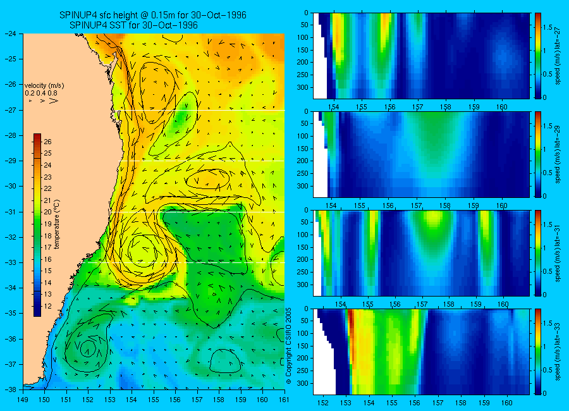Click the speed color bar for lat=-31
The image size is (569, 411).
tap(537, 253)
